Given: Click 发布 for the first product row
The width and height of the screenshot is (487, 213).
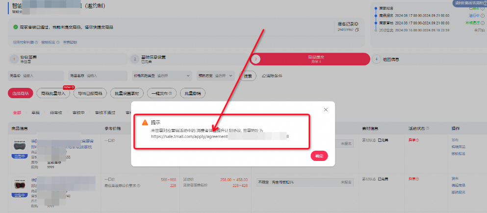Looking at the screenshot, I should (455, 140).
